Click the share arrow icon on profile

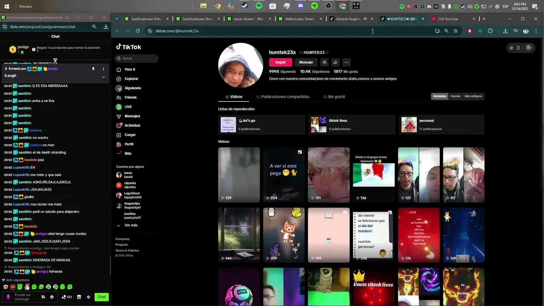[x=335, y=62]
